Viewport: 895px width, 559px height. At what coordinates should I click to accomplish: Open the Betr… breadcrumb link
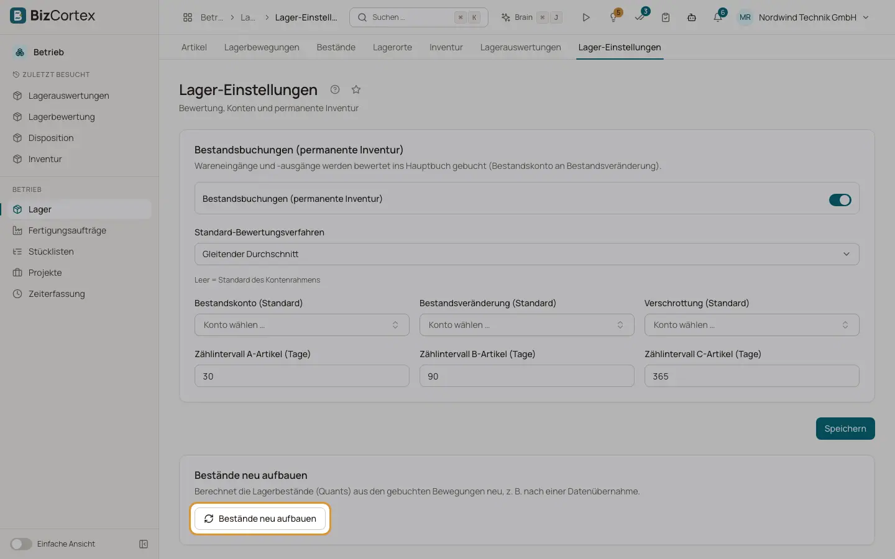212,17
